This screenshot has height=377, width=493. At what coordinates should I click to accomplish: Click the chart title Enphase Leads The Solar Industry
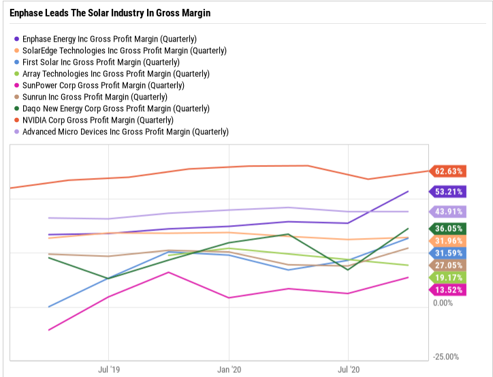(110, 13)
